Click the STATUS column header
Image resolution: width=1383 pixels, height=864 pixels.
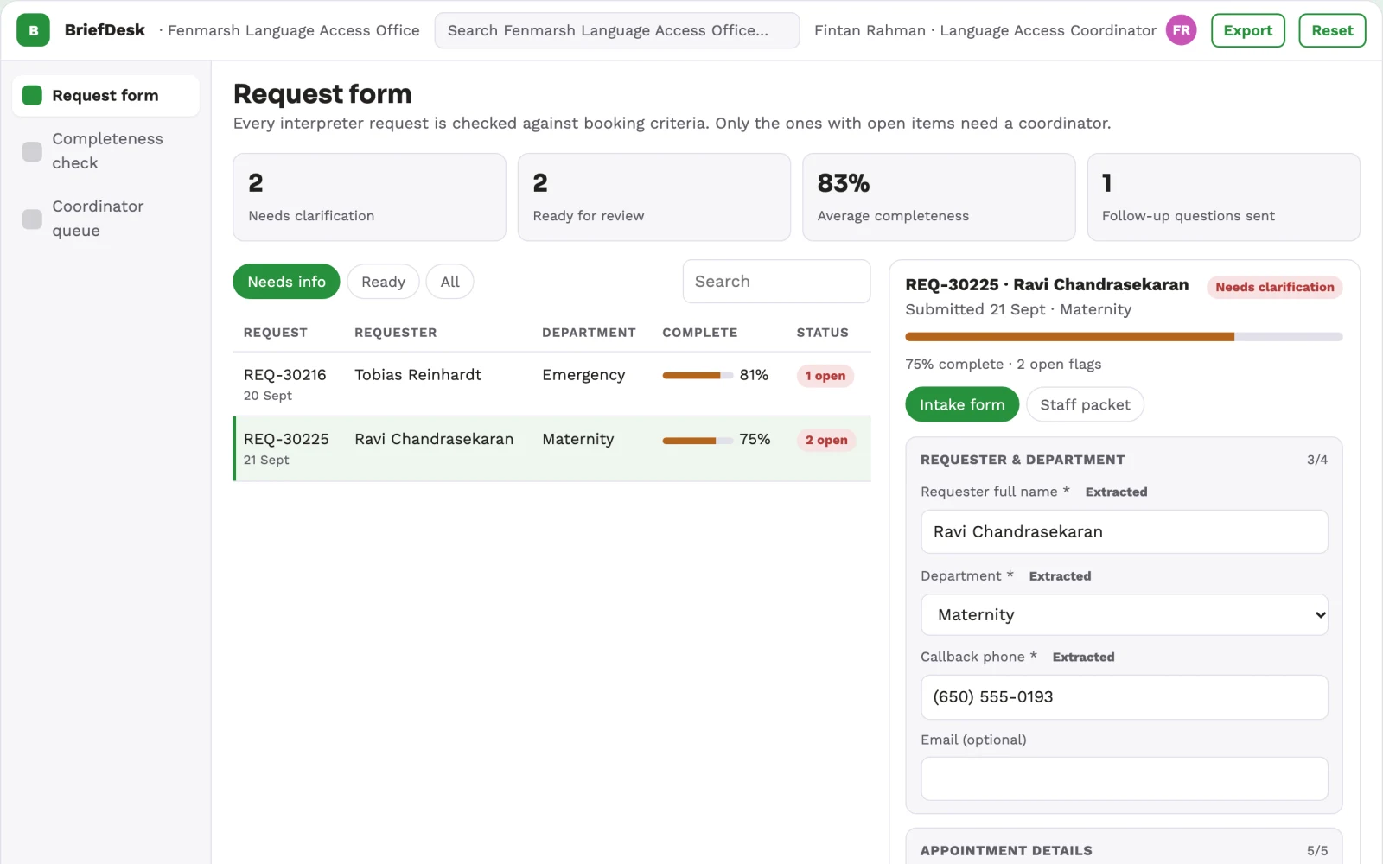click(822, 333)
